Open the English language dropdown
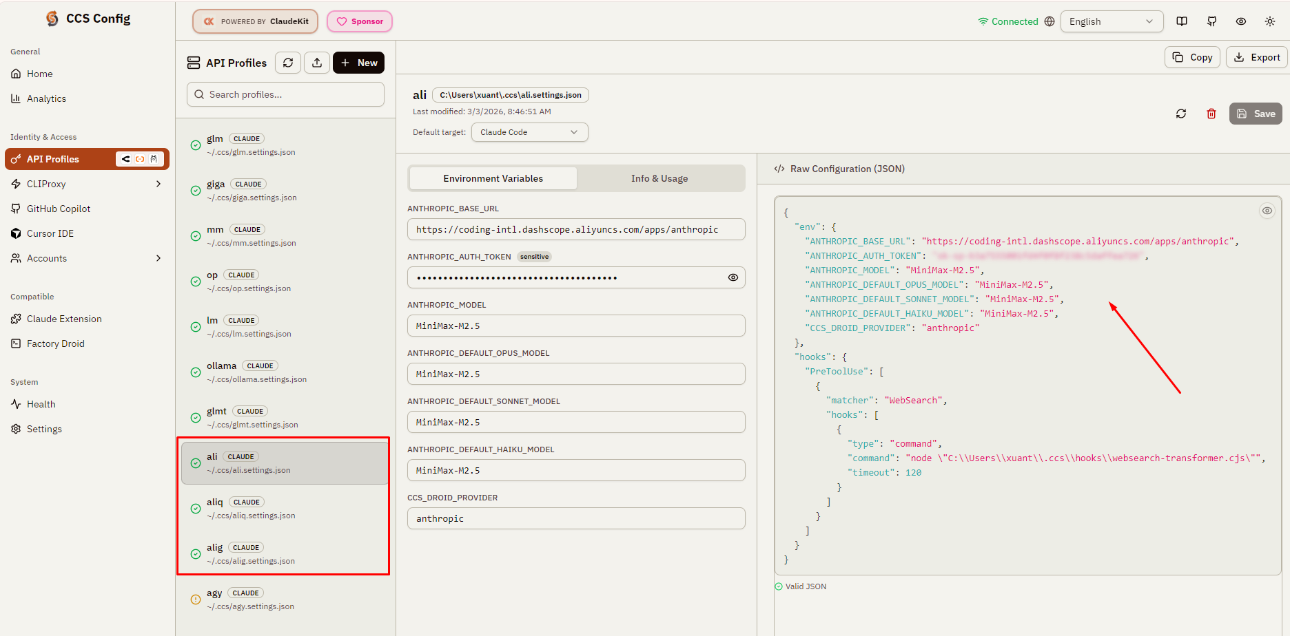This screenshot has height=636, width=1290. (x=1111, y=21)
